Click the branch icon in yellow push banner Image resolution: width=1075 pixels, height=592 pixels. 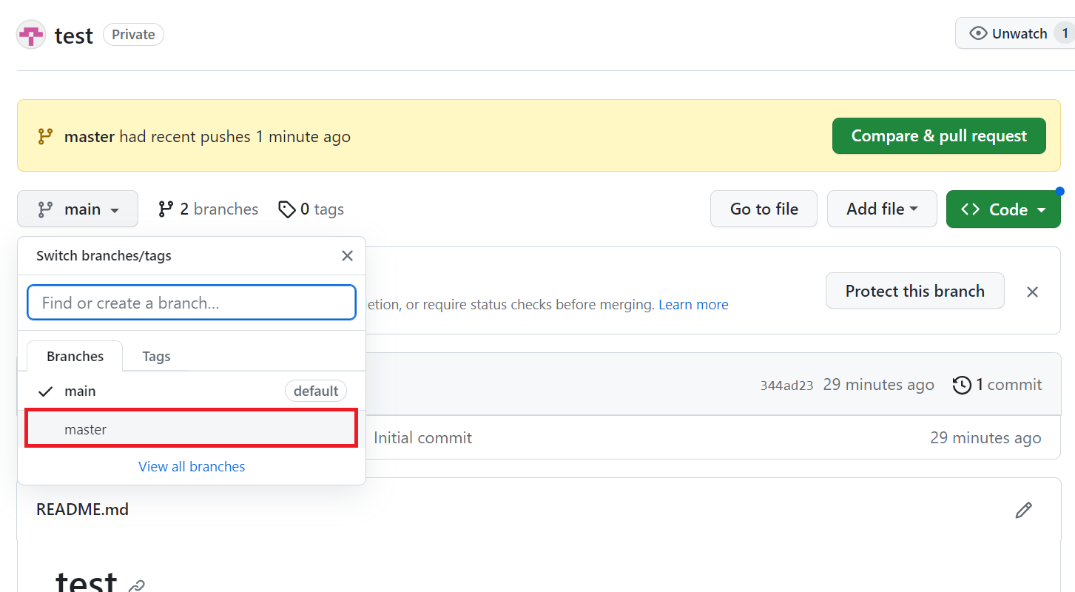[45, 136]
